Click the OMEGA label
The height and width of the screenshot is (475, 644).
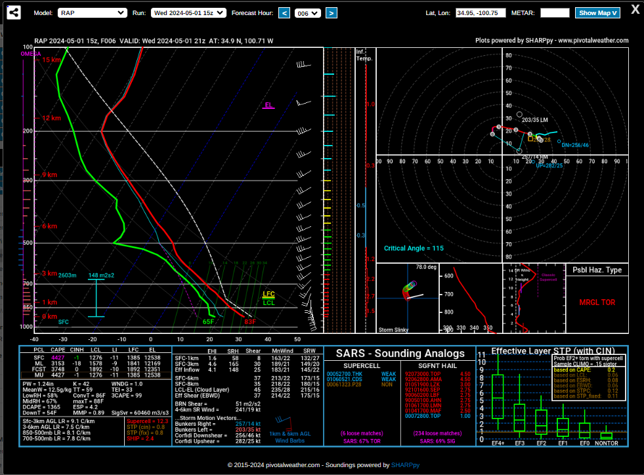click(31, 54)
